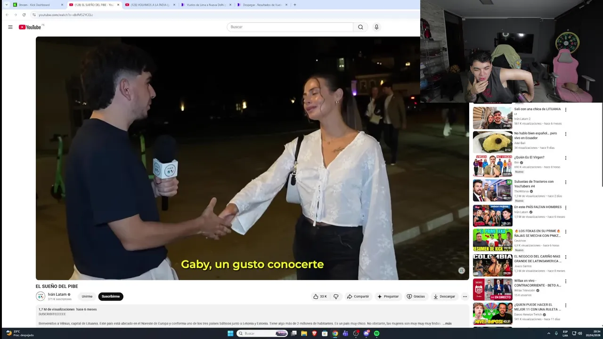Screen dimensions: 603x339
Task: Click the 1,7 M de visualizaciones text
Action: tap(57, 309)
